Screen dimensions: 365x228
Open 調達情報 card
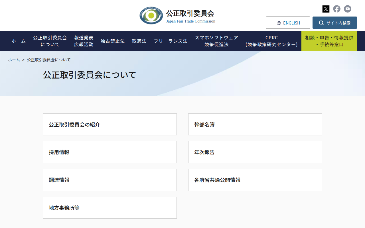(x=110, y=180)
